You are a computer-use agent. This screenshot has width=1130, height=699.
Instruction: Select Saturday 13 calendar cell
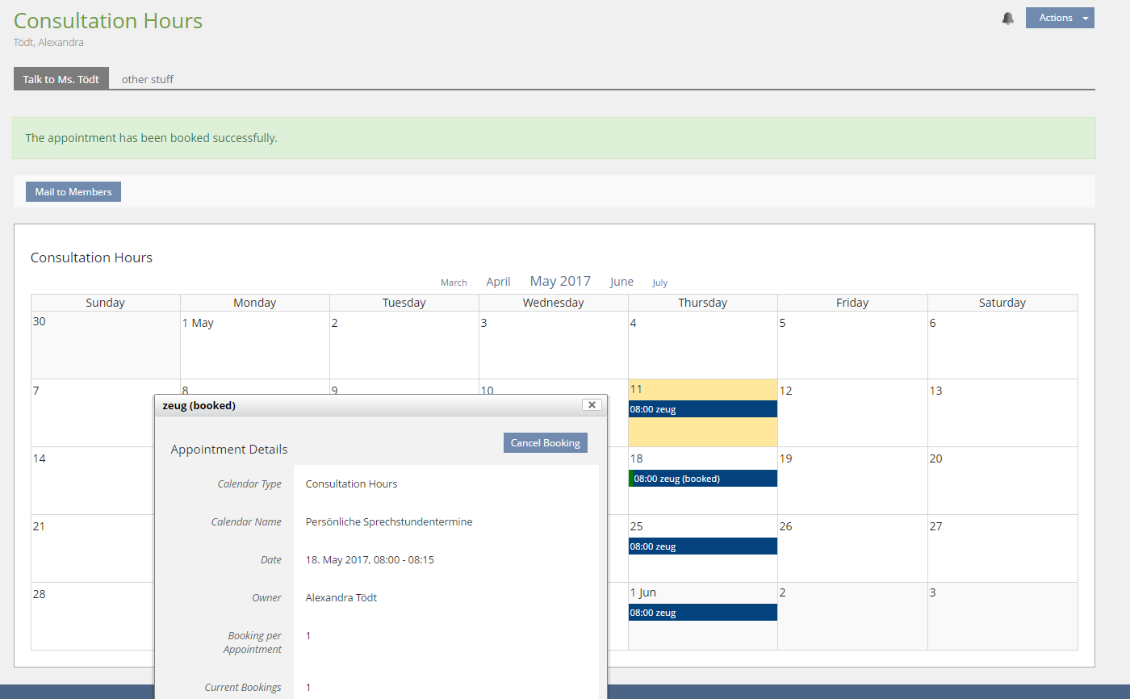coord(1002,412)
